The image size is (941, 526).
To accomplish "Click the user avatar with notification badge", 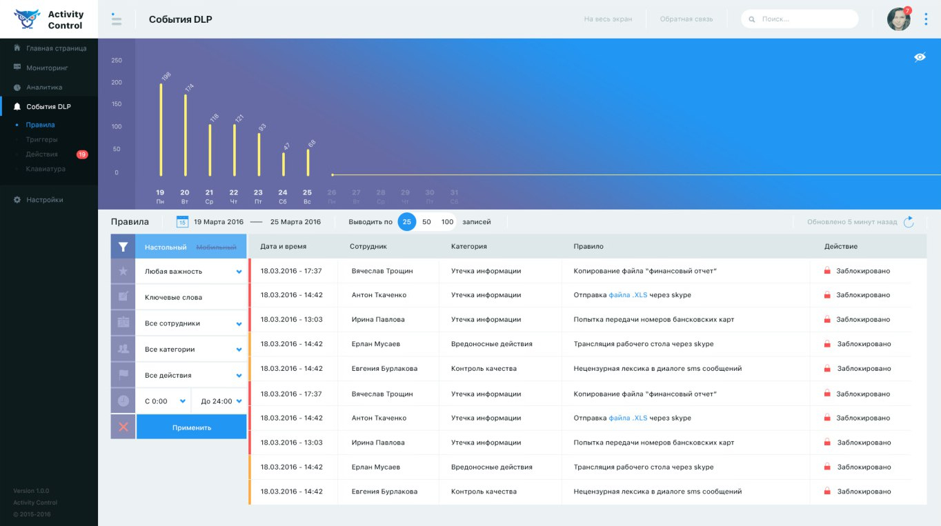I will click(898, 19).
